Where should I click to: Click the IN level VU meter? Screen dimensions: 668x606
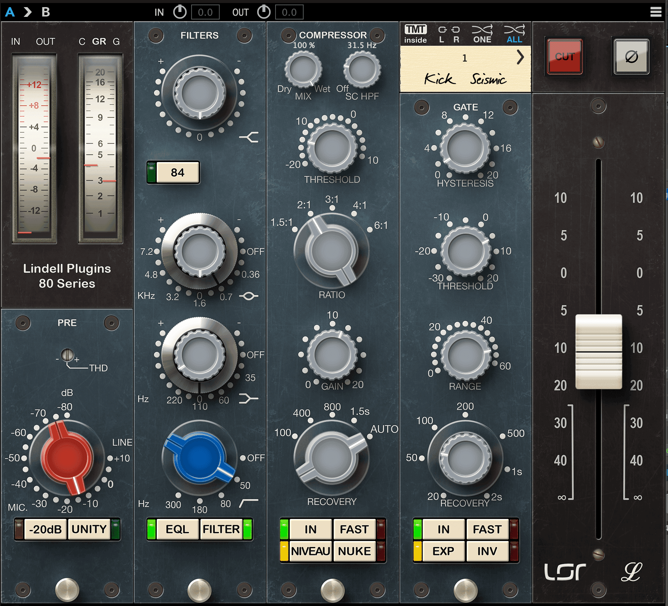pyautogui.click(x=34, y=148)
